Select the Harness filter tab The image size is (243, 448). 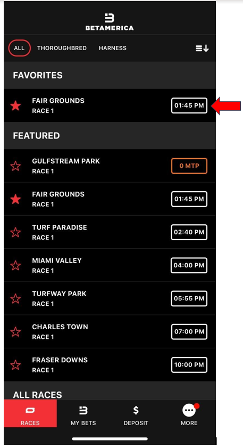click(x=112, y=48)
